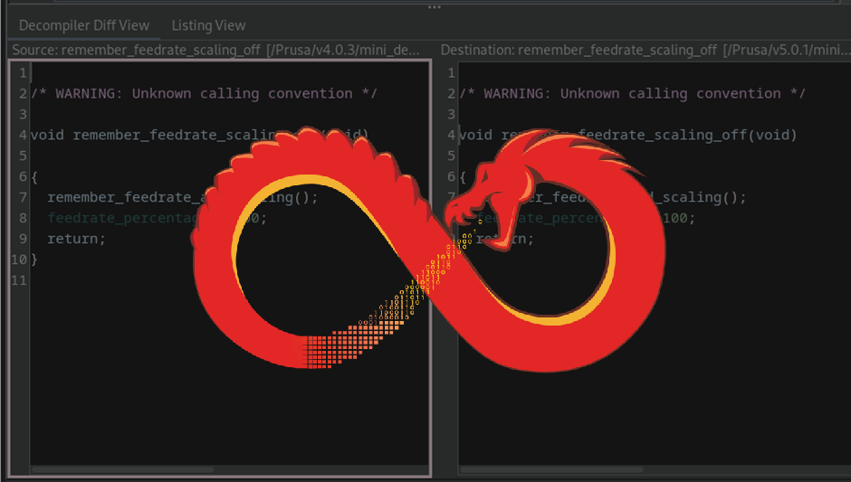Click '_scaling();' call in destination line 7
Viewport: 851px width, 482px height.
point(700,197)
